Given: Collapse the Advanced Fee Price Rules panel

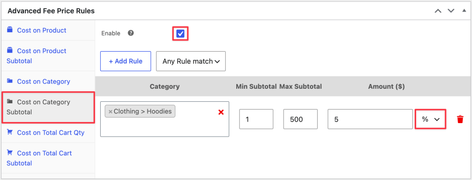Looking at the screenshot, I should point(464,11).
